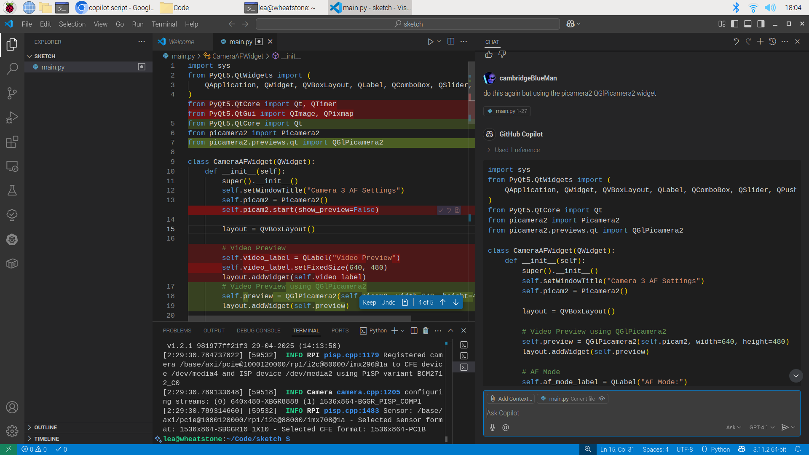Click Add Context button
The image size is (809, 455).
tap(510, 399)
